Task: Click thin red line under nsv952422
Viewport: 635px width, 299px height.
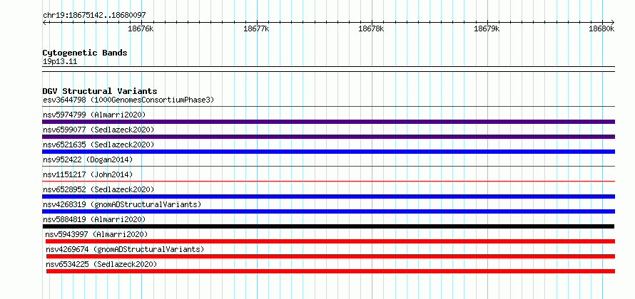Action: coord(329,166)
